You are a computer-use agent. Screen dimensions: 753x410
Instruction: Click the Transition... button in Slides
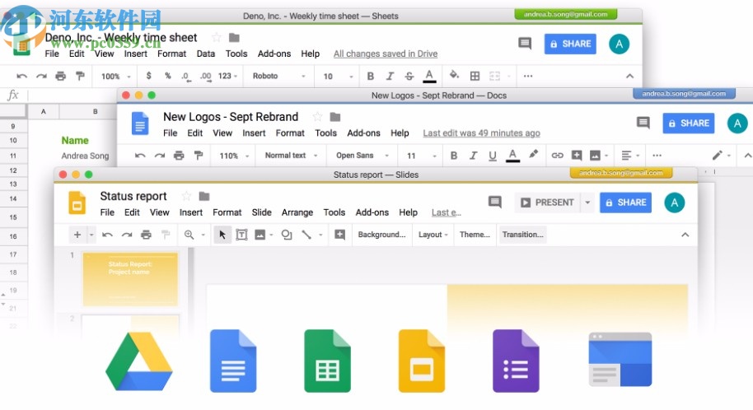(x=522, y=235)
